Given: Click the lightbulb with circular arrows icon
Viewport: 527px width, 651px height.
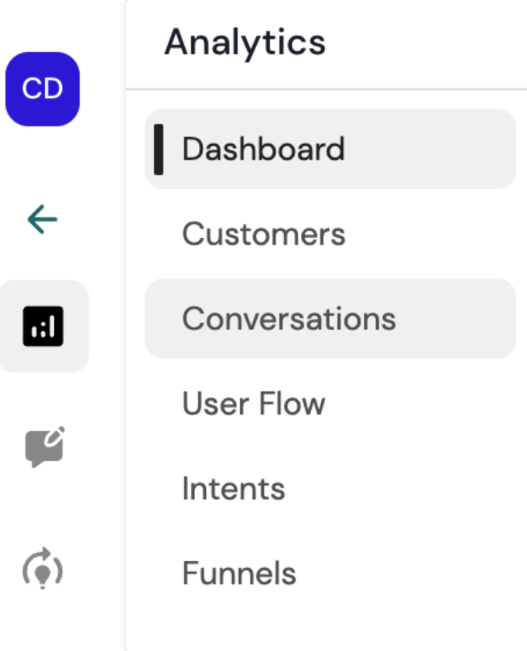Looking at the screenshot, I should (43, 569).
